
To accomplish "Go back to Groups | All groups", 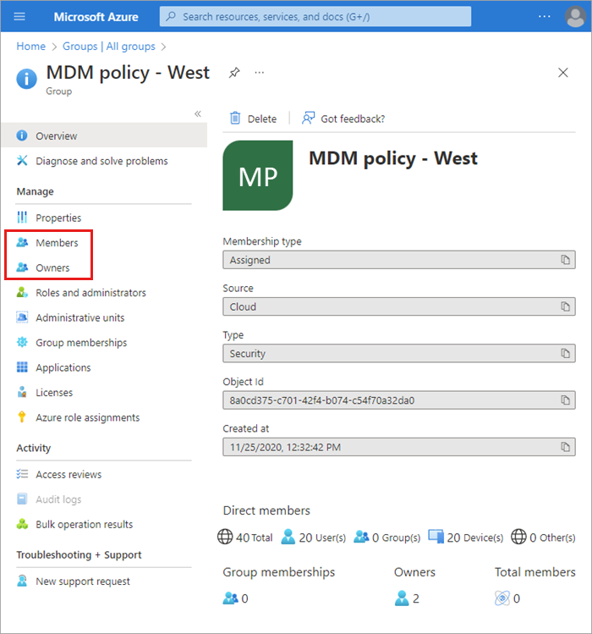I will [109, 47].
